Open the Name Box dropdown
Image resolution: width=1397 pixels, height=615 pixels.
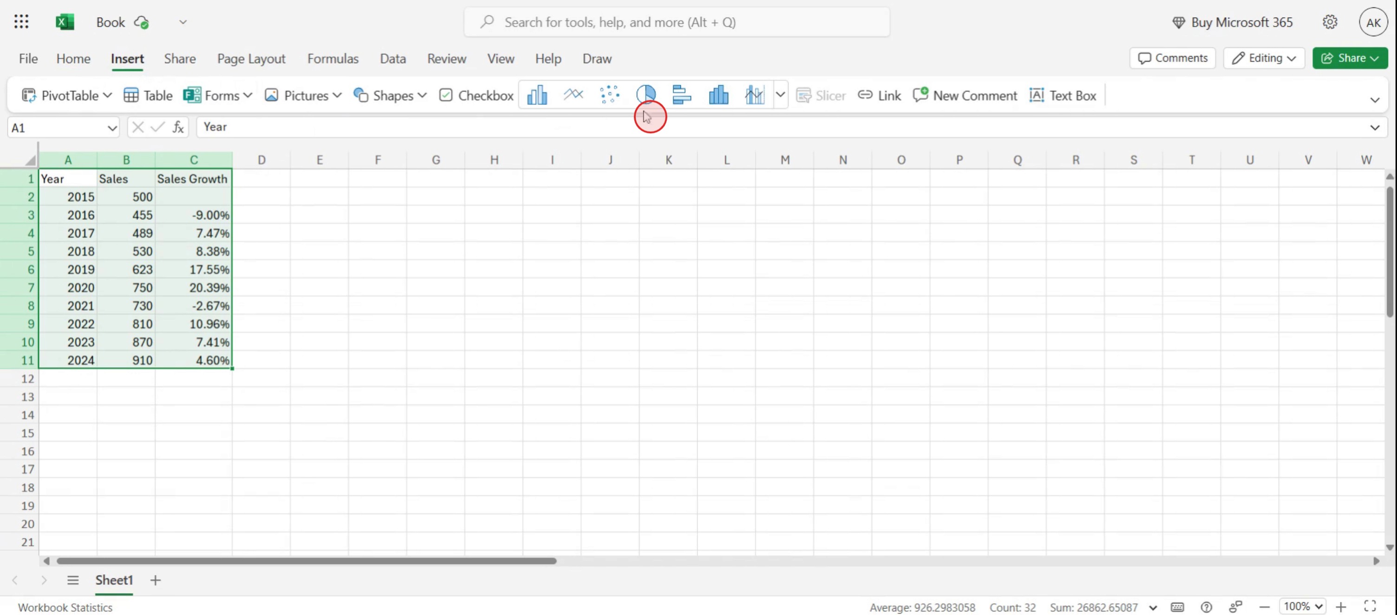112,128
